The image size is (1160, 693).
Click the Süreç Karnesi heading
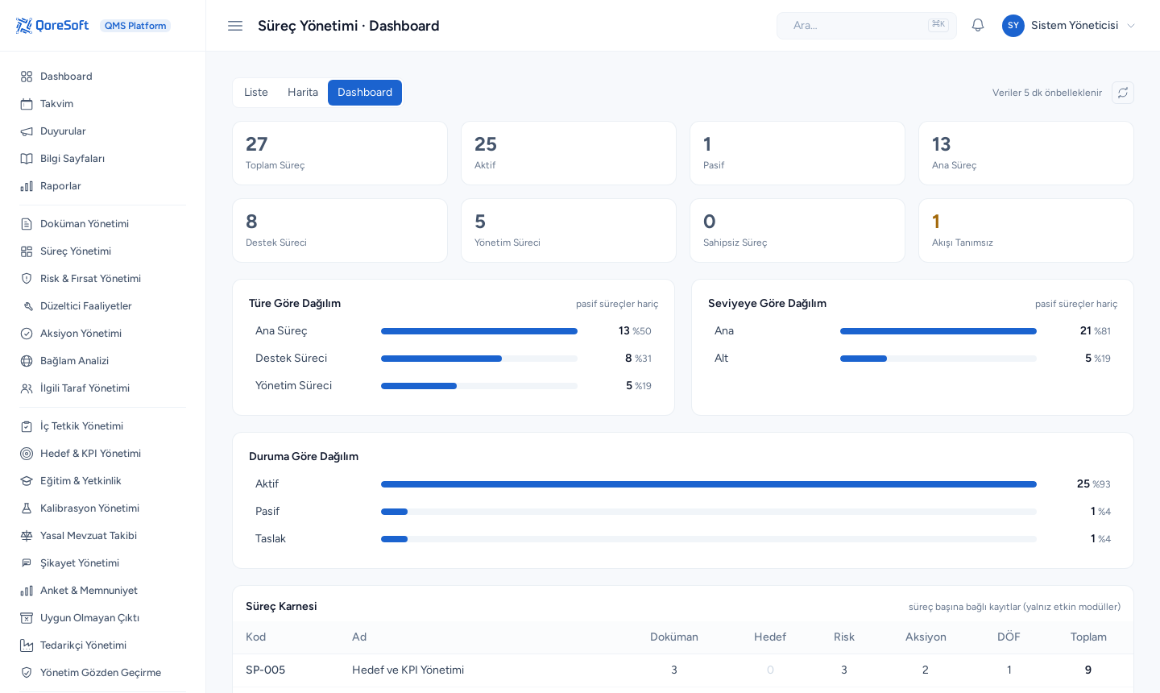(x=281, y=607)
